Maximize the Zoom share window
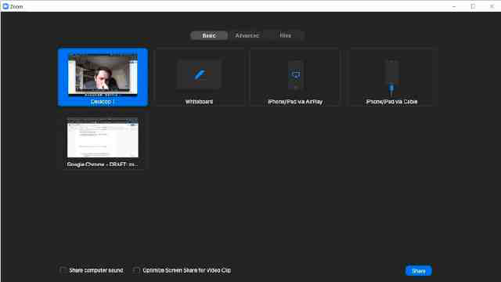The width and height of the screenshot is (501, 282). tap(473, 6)
